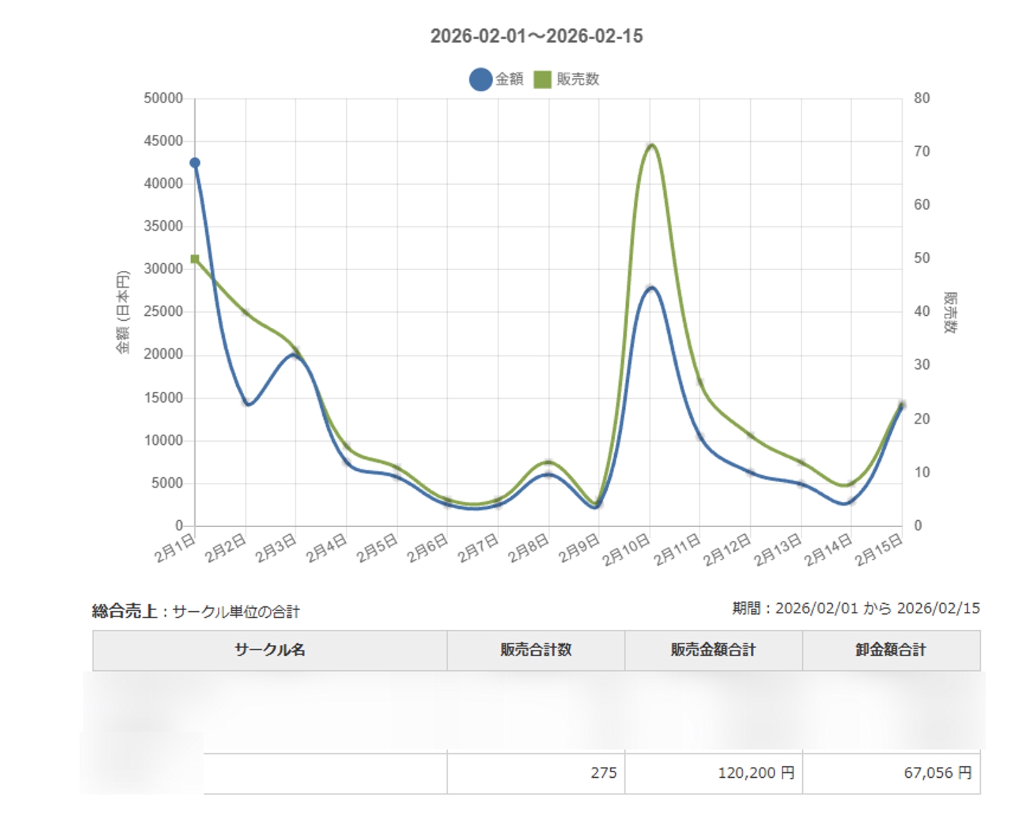Viewport: 1013px width, 836px height.
Task: Click the February 1 blue data point
Action: [194, 162]
